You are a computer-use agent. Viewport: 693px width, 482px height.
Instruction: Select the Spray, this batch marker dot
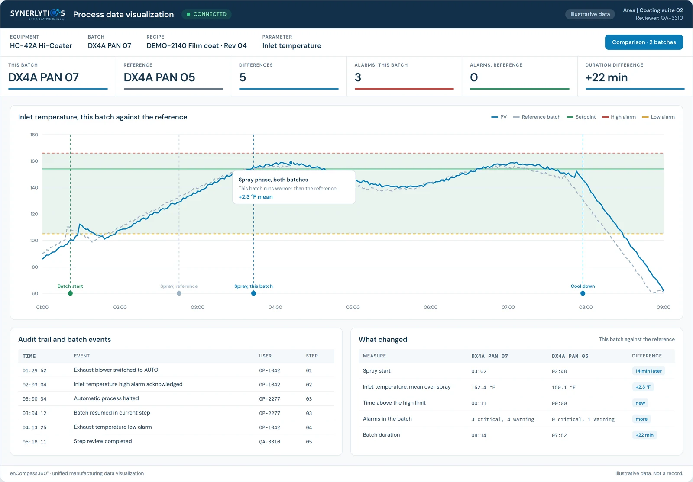click(x=253, y=293)
